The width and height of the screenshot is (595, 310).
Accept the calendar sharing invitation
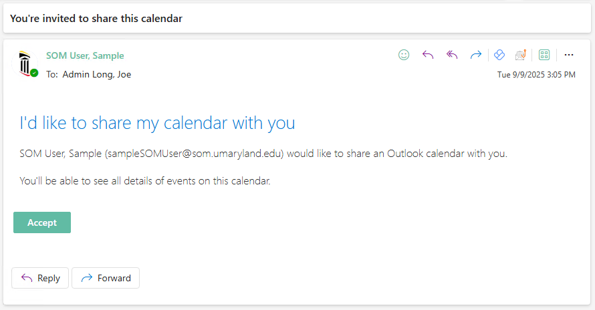coord(42,222)
